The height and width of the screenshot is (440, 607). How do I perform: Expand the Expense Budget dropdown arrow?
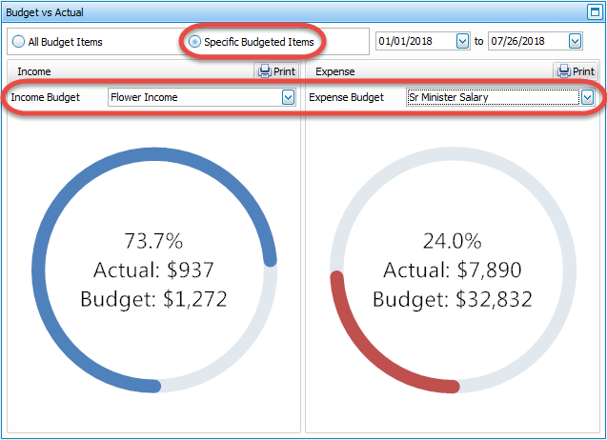(588, 97)
